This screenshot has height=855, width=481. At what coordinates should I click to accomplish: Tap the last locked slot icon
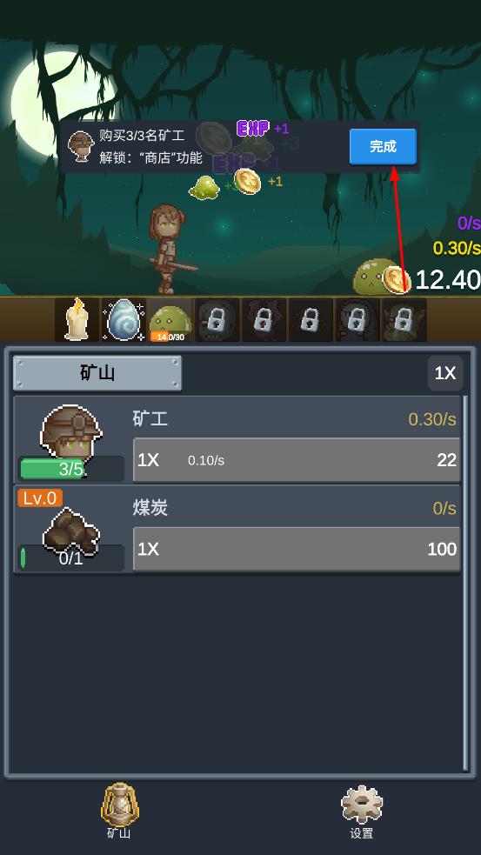[x=404, y=319]
